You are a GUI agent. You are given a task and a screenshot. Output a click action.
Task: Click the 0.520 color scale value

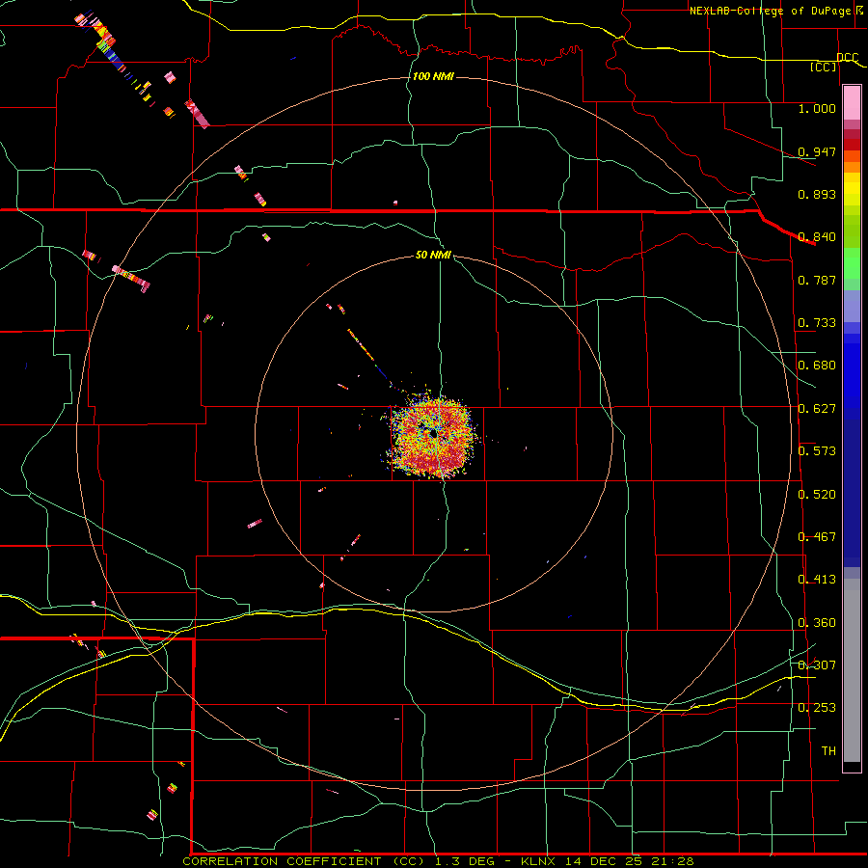[x=817, y=495]
